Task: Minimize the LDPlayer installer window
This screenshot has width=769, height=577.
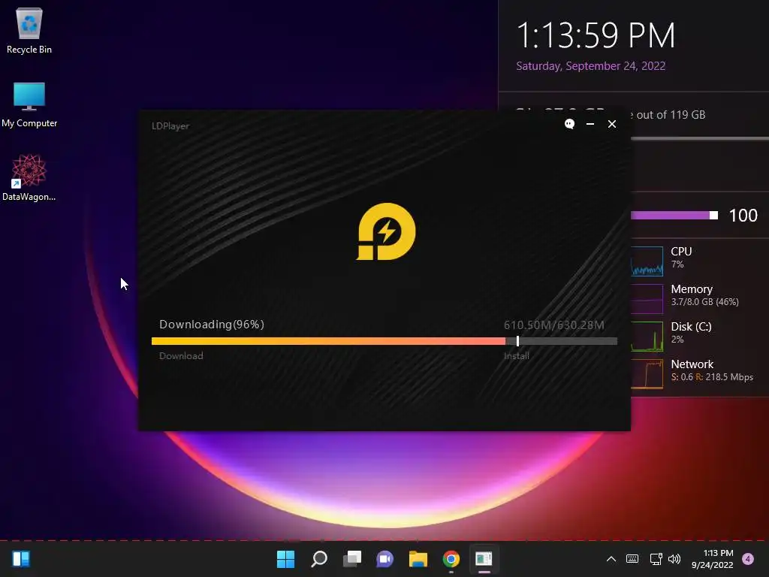Action: [590, 124]
